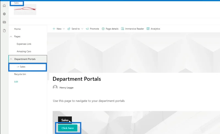Click the Edit navigation link

tap(16, 82)
